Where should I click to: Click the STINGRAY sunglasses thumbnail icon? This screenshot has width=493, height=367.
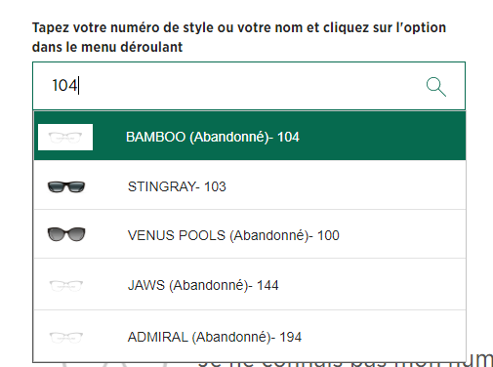tap(66, 186)
